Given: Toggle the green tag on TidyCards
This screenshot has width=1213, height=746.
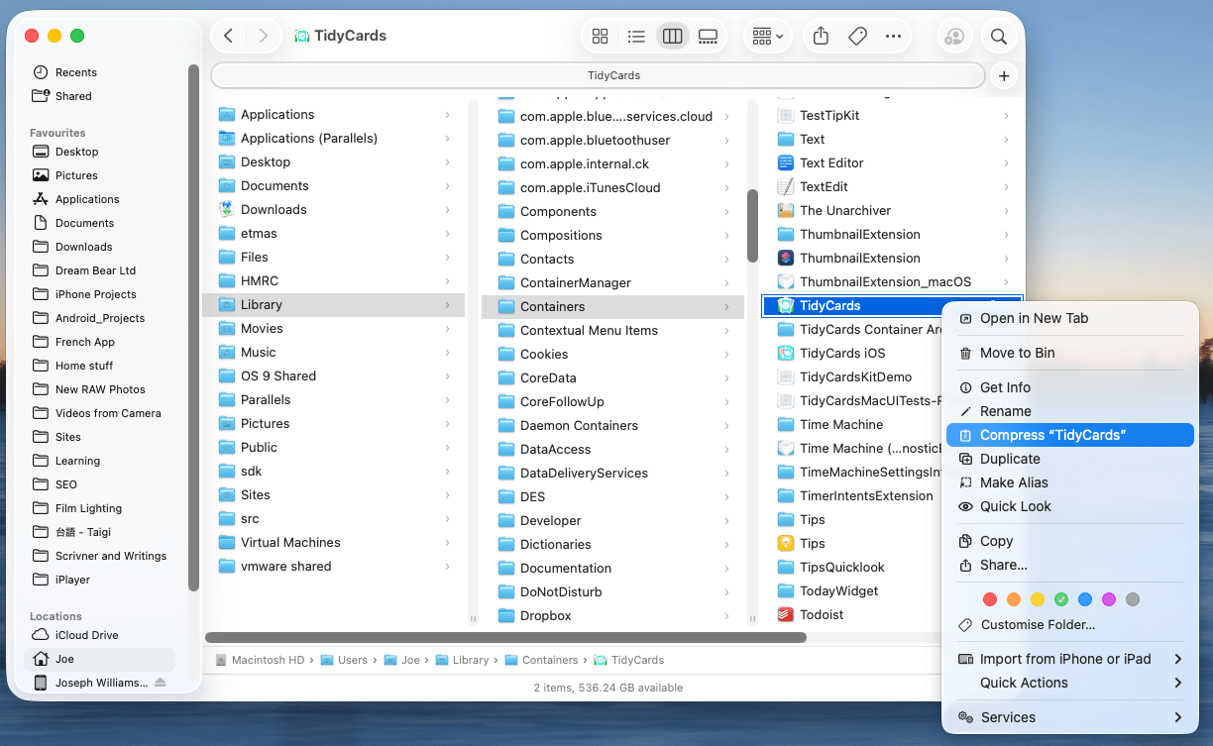Looking at the screenshot, I should pyautogui.click(x=1061, y=598).
